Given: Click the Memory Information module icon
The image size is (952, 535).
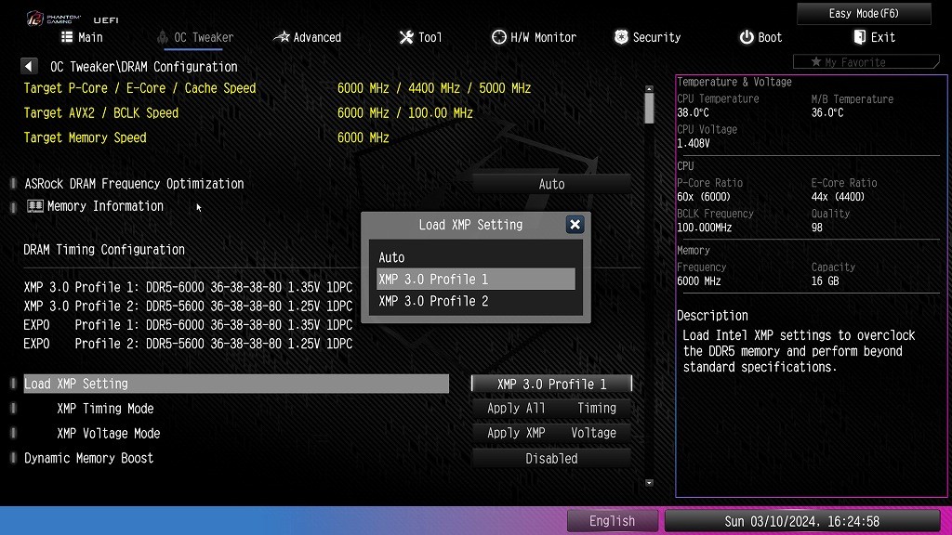Looking at the screenshot, I should (x=35, y=206).
